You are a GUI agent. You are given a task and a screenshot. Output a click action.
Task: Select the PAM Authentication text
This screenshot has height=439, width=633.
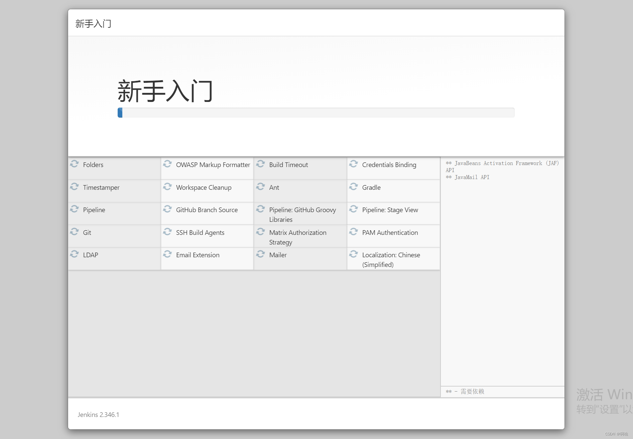[x=390, y=233]
